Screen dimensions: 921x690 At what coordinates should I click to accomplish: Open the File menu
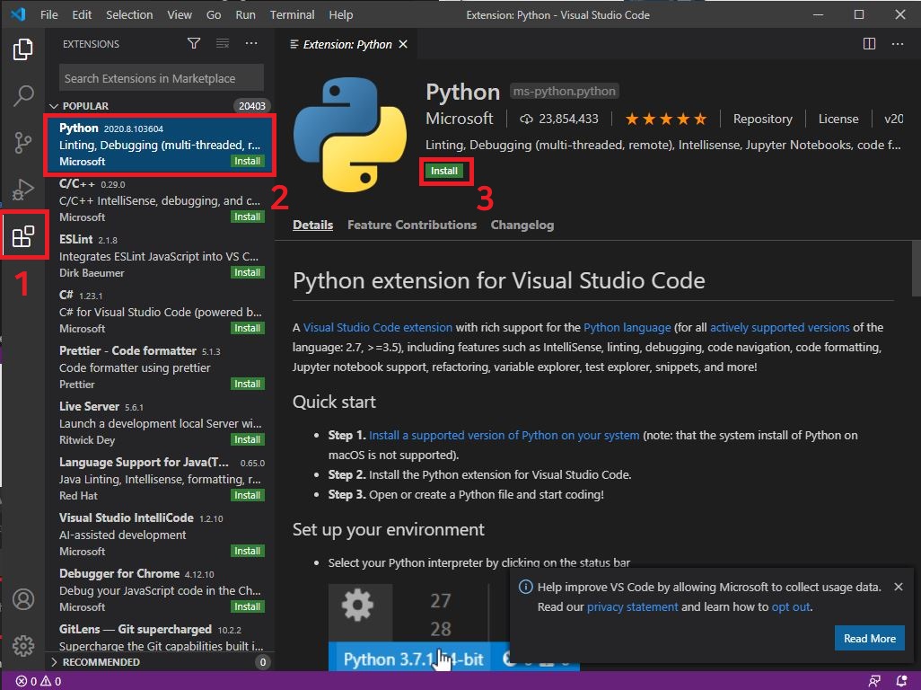pyautogui.click(x=48, y=14)
